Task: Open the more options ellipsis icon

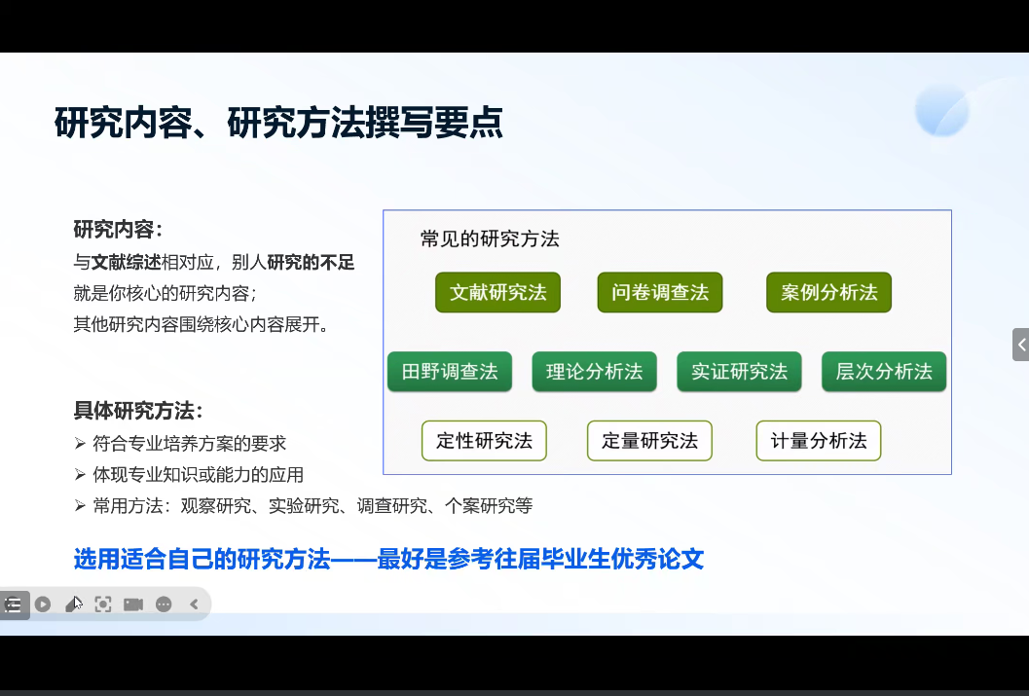Action: (x=164, y=604)
